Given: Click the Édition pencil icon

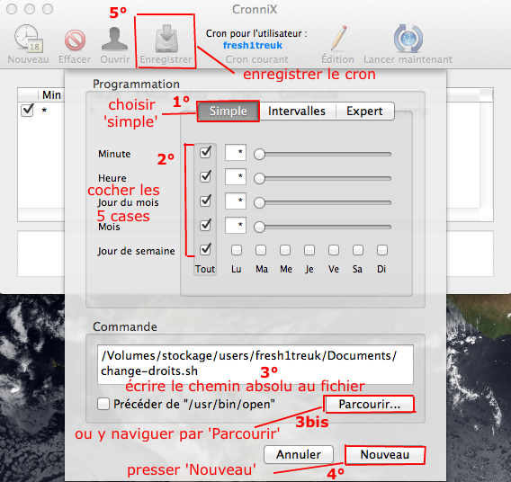Looking at the screenshot, I should [339, 38].
